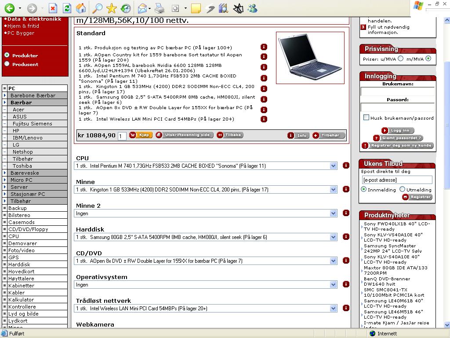Click the Mail envelope icon

[142, 9]
